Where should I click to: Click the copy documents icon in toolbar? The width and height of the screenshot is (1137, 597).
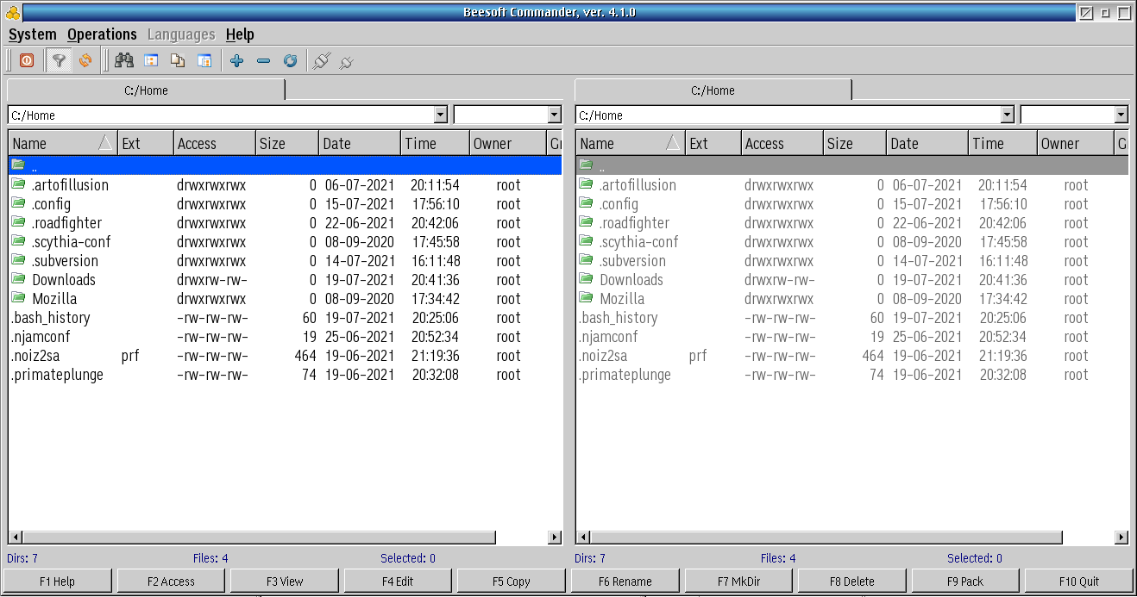pos(178,60)
